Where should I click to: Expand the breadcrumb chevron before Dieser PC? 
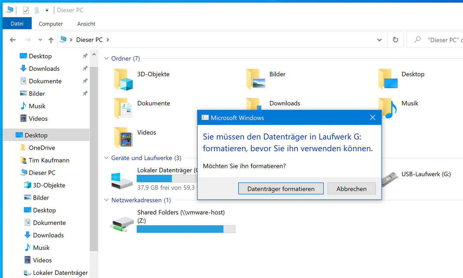(x=72, y=40)
